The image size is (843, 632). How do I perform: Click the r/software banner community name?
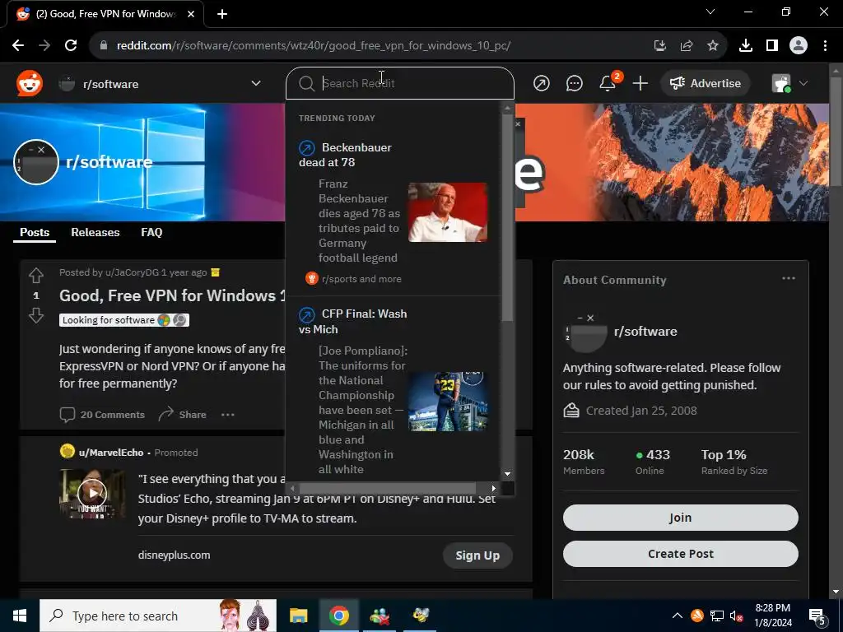(109, 162)
